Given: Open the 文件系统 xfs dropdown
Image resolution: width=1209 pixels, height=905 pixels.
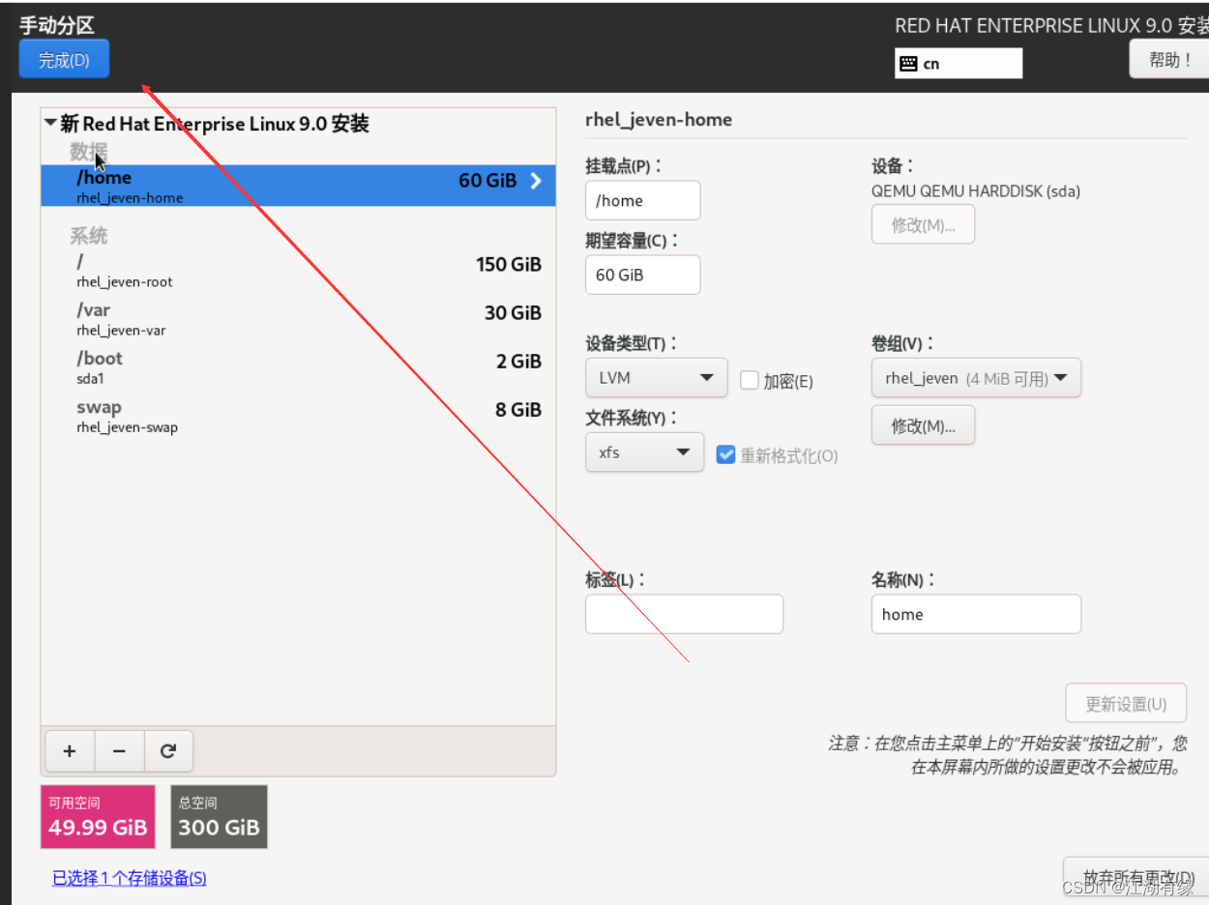Looking at the screenshot, I should pos(644,452).
